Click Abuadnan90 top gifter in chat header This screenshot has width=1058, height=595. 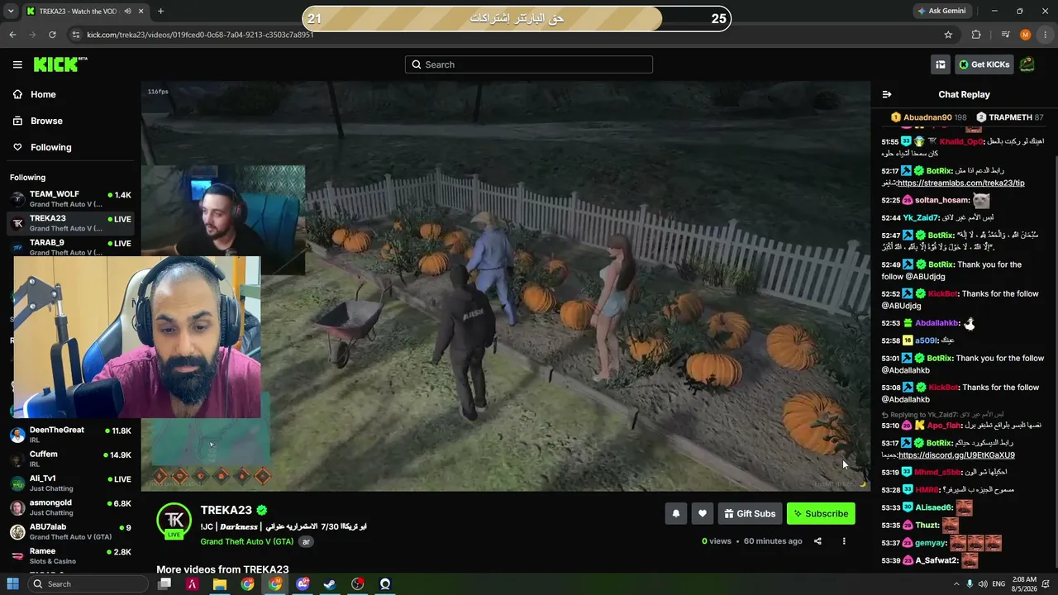pos(929,117)
